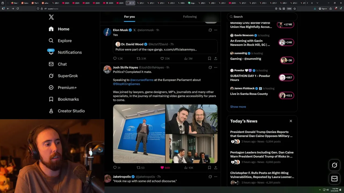Open Explore in the sidebar
Image resolution: width=344 pixels, height=193 pixels.
point(60,41)
